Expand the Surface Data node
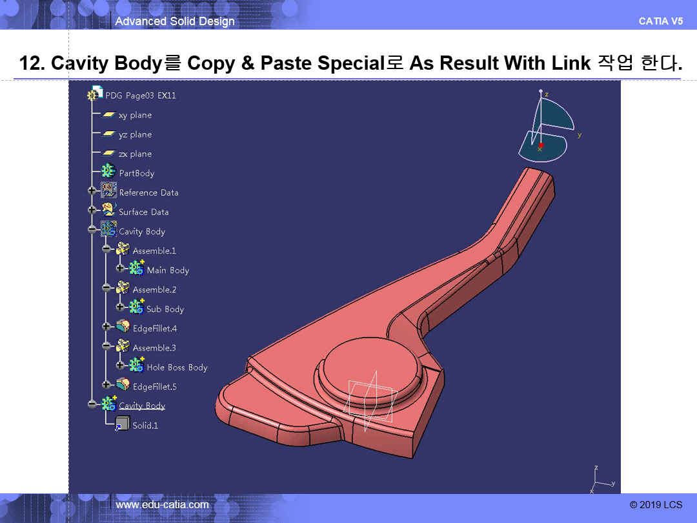The image size is (697, 523). (x=92, y=210)
